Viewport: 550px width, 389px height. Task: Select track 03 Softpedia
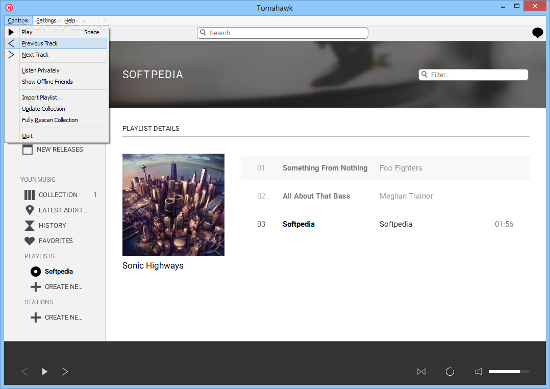coord(298,224)
